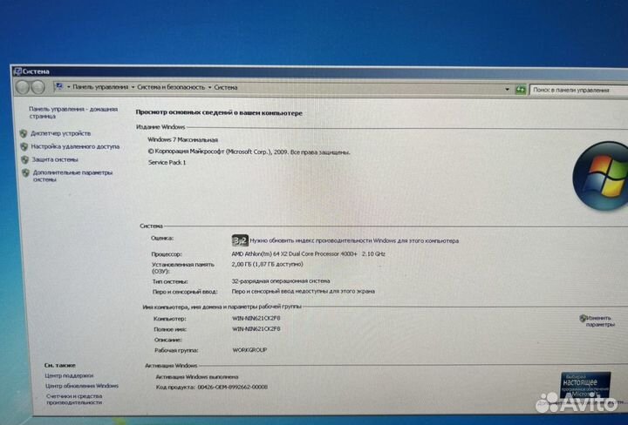This screenshot has width=628, height=425.
Task: Open Настройка удаленного доступа link
Action: (75, 146)
